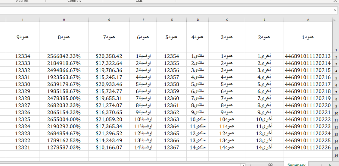Select column A by its header

(308, 20)
